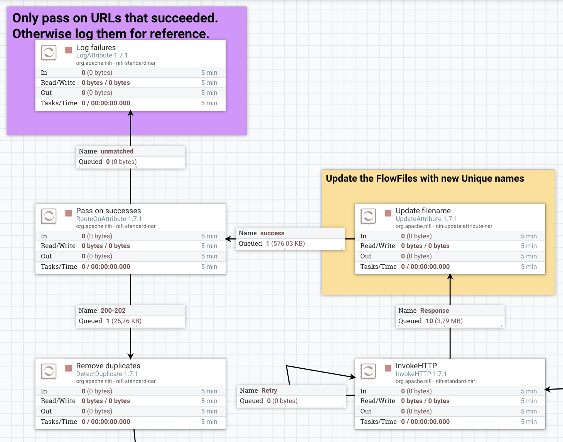Click LogAttribute 1.7.1 type text
The height and width of the screenshot is (442, 563).
102,56
